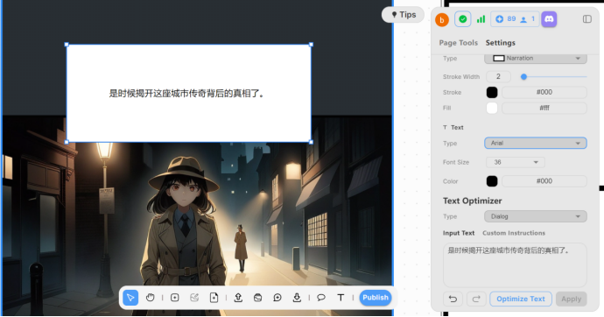Click the Input Text textarea with Chinese text
This screenshot has width=604, height=317.
coord(515,265)
